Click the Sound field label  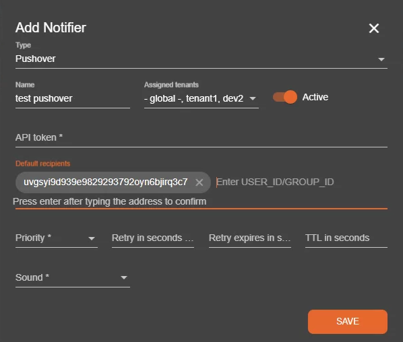32,277
